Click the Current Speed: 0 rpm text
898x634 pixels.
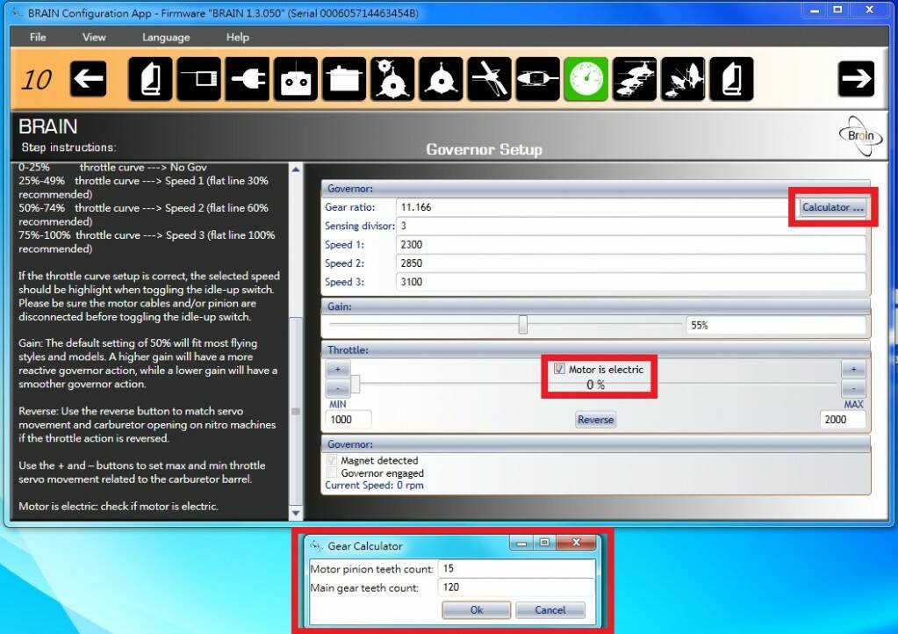(x=374, y=486)
